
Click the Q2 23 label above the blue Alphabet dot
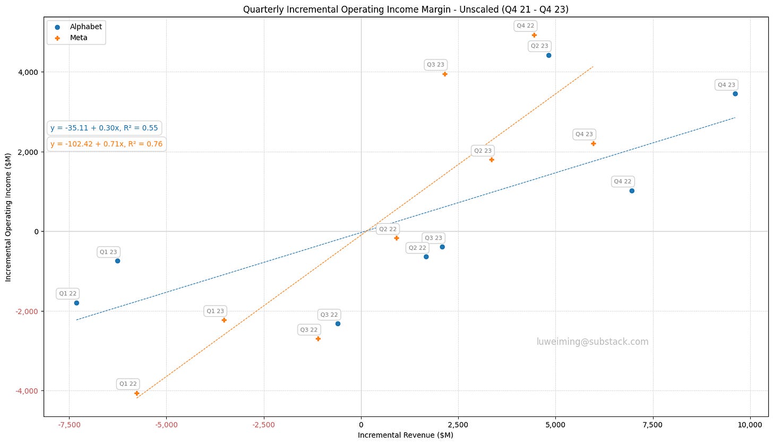[x=539, y=46]
